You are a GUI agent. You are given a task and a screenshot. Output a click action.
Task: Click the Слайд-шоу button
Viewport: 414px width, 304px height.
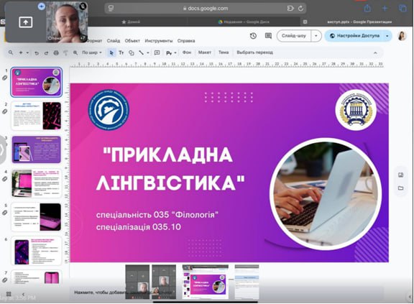(x=294, y=36)
